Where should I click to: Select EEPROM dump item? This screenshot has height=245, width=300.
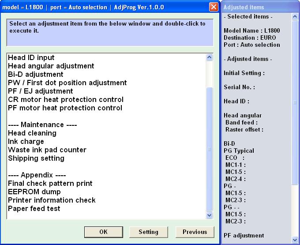click(34, 192)
